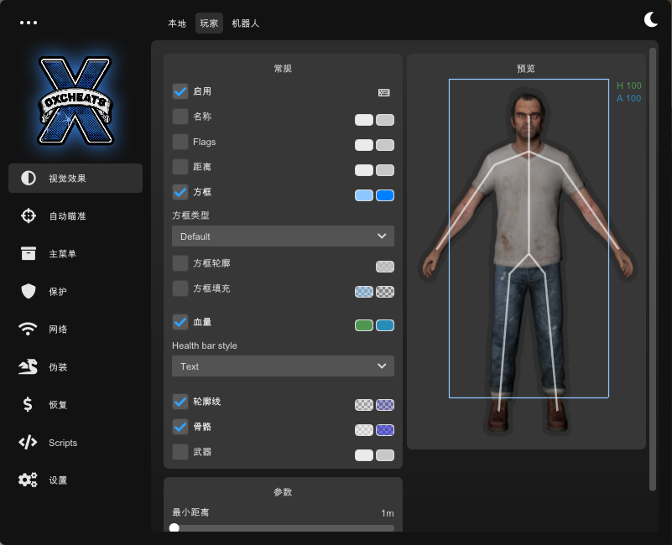Click the character model preview
The width and height of the screenshot is (672, 545).
click(528, 262)
